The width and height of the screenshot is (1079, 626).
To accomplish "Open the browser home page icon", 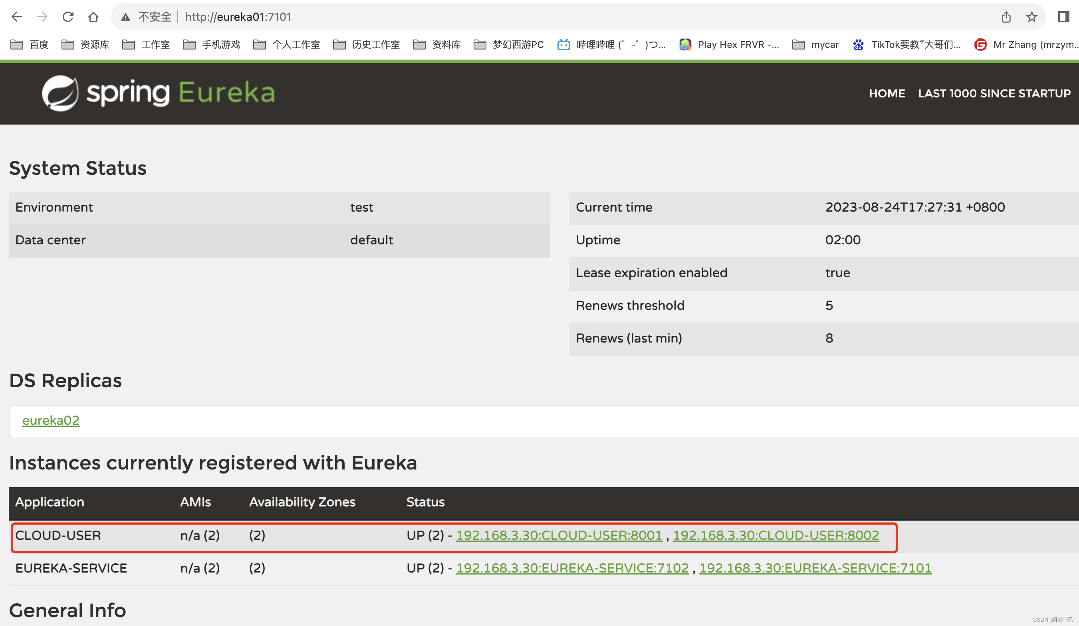I will pos(93,17).
